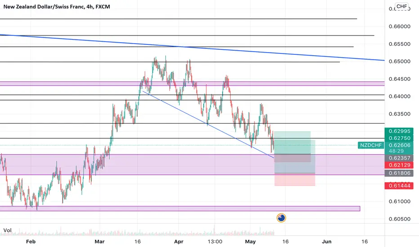Click the CHF currency button
419x247 pixels.
tap(401, 6)
